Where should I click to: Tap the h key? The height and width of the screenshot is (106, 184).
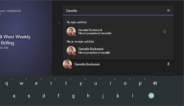click(88, 96)
